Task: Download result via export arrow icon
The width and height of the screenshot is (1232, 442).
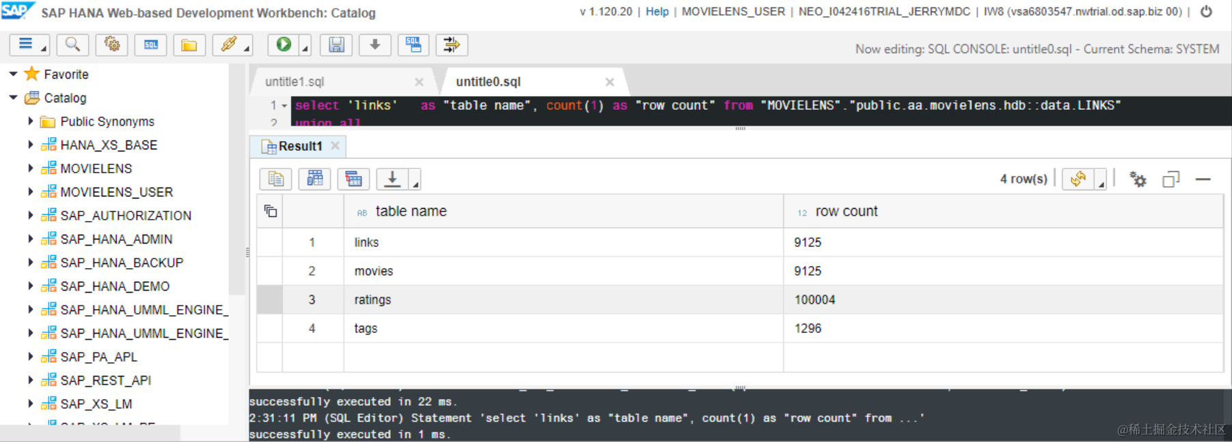Action: (392, 179)
